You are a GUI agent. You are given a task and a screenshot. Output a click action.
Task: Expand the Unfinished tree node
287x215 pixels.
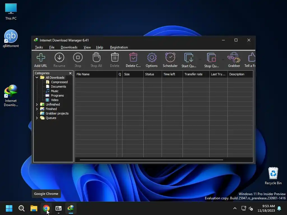point(37,104)
